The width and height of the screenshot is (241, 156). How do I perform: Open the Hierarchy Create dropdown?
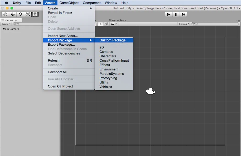tap(6, 24)
